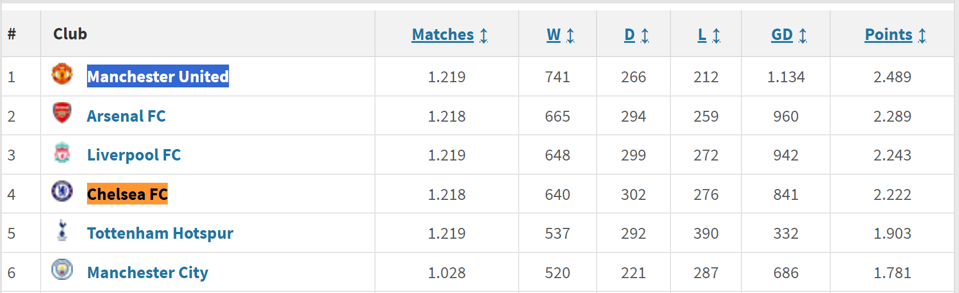The image size is (959, 293).
Task: Click sort arrows icon beside Points
Action: point(922,35)
